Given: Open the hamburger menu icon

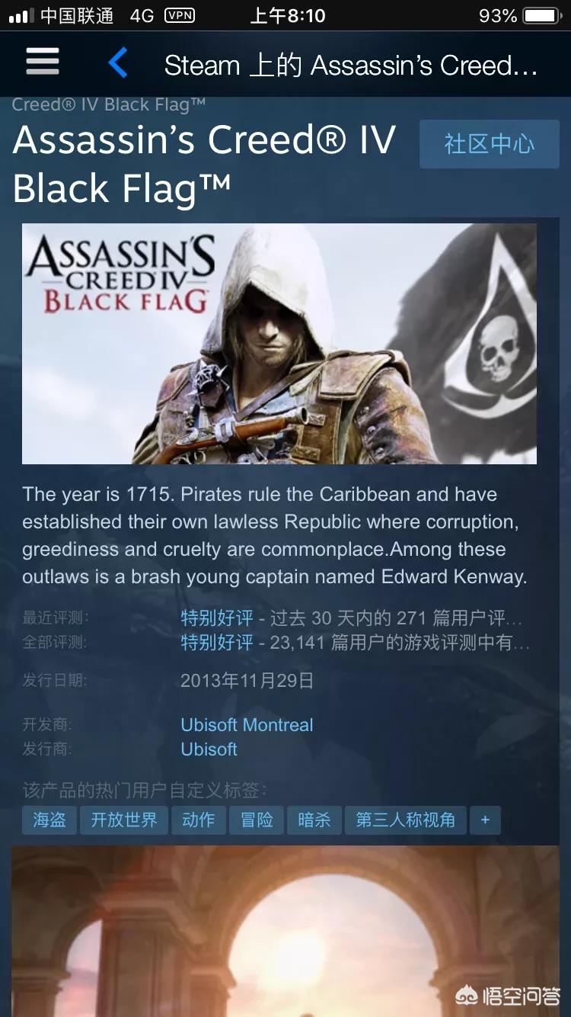Looking at the screenshot, I should 43,63.
